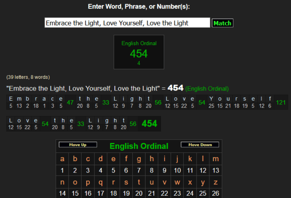Click the phrase text input field
This screenshot has height=198, width=291.
pos(127,23)
